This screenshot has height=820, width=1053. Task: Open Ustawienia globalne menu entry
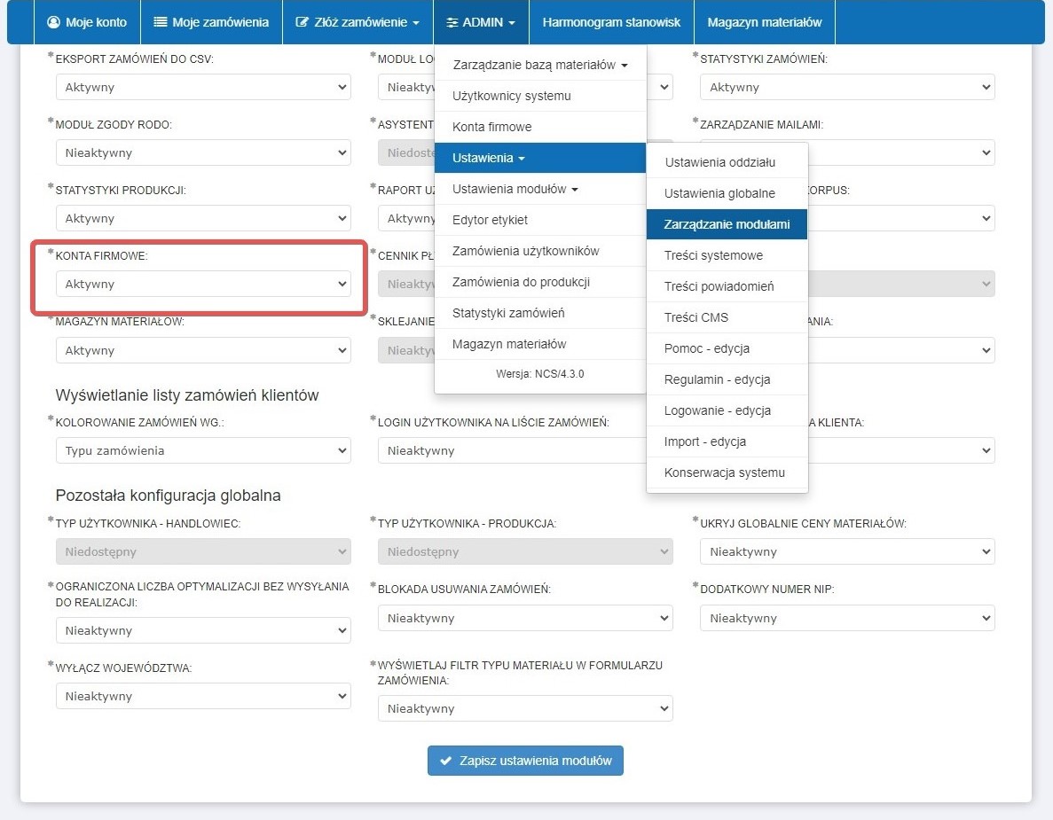[719, 193]
